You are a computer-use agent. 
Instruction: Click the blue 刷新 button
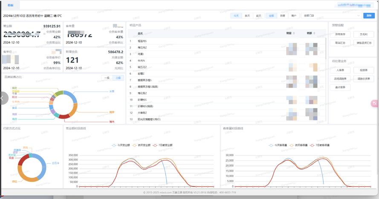pos(369,16)
